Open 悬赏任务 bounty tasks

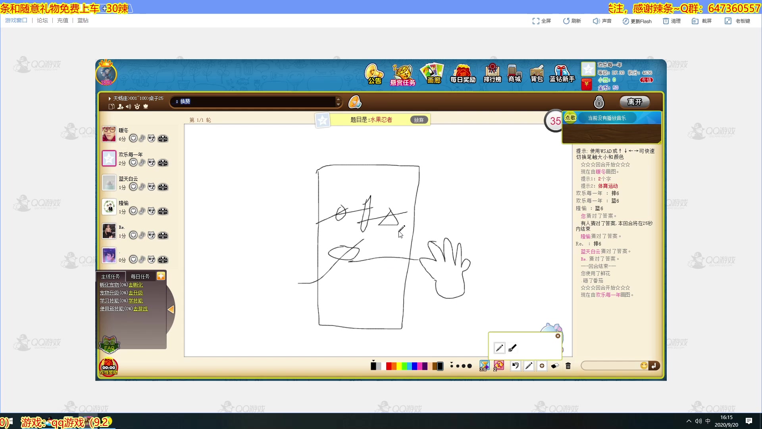click(402, 75)
